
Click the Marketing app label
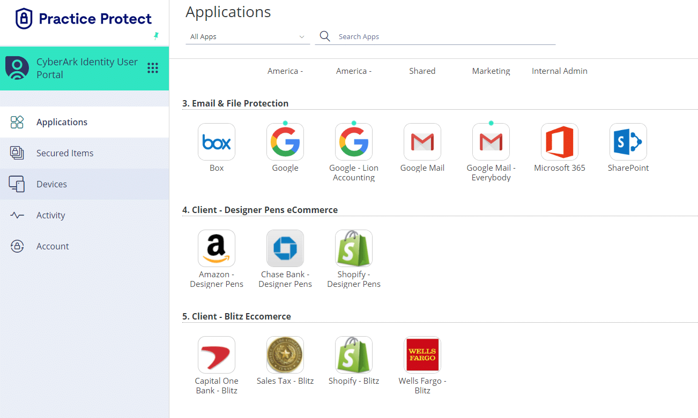(491, 71)
